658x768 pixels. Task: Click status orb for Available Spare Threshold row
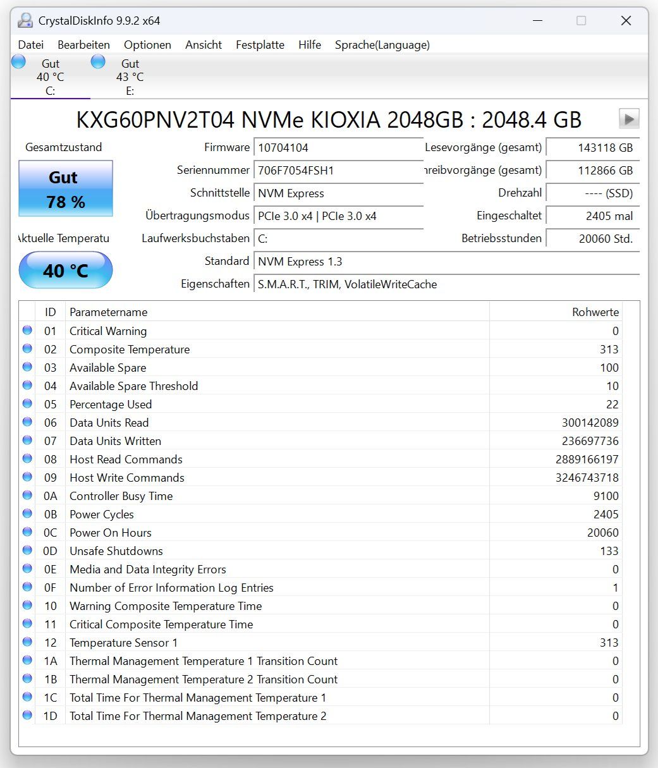pyautogui.click(x=27, y=385)
